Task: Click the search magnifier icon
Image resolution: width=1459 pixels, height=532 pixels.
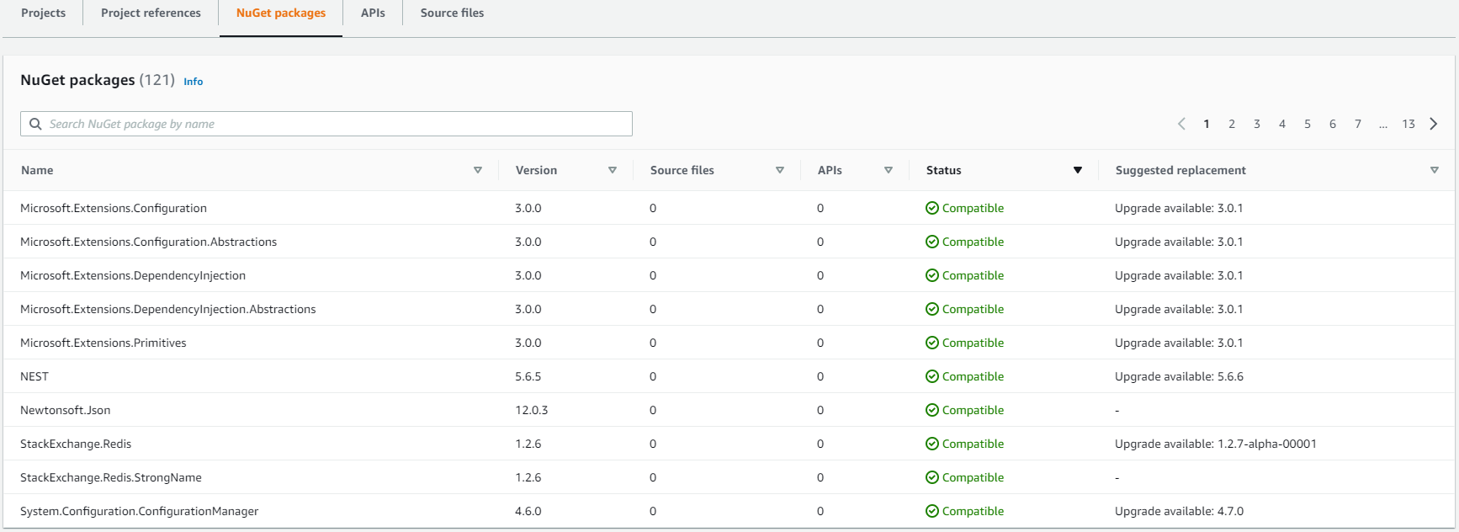Action: click(35, 124)
